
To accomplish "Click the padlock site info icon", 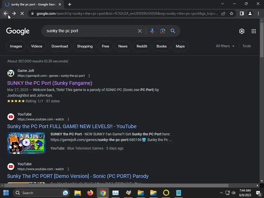I will click(x=32, y=13).
